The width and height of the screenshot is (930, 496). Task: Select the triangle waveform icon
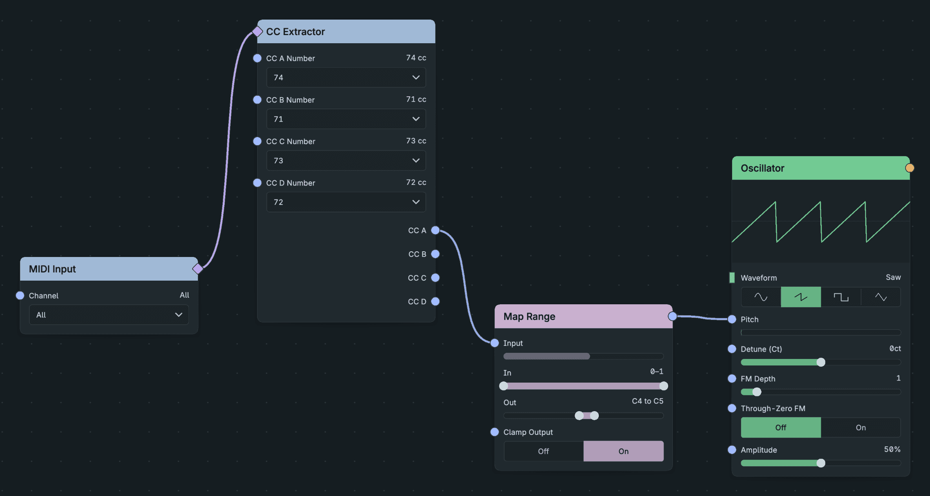881,297
